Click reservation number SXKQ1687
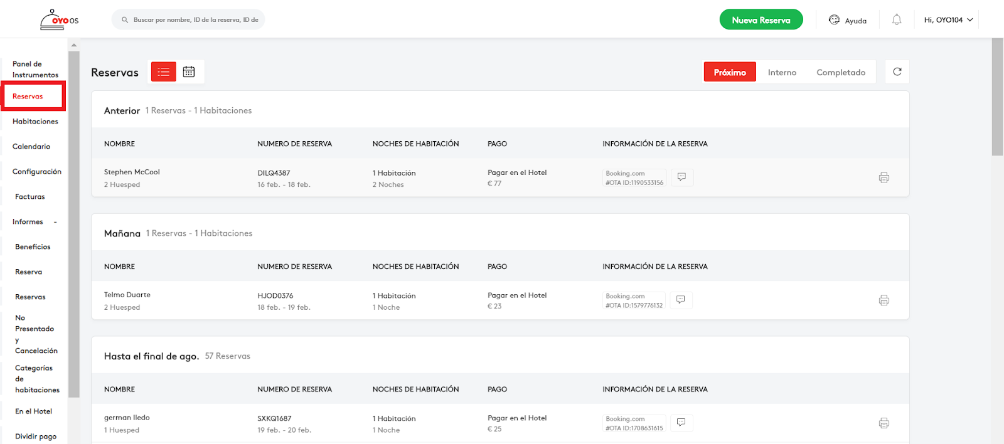 coord(274,419)
